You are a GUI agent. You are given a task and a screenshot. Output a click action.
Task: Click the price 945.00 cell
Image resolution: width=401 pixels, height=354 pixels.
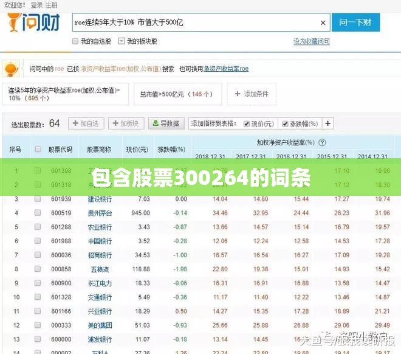(x=141, y=213)
